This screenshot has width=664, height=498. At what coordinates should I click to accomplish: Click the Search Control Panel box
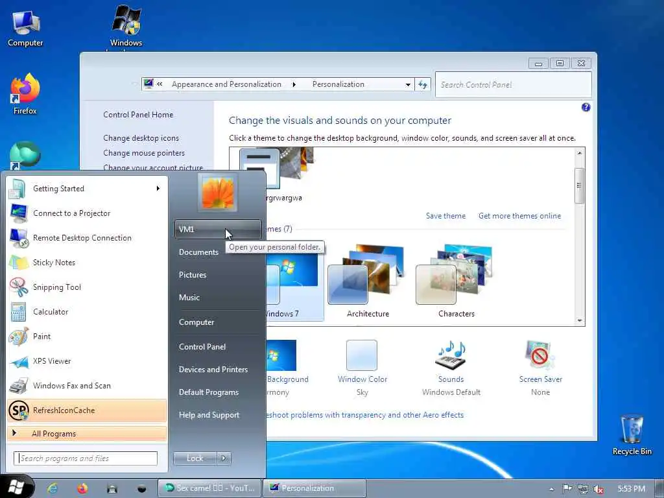click(x=514, y=85)
